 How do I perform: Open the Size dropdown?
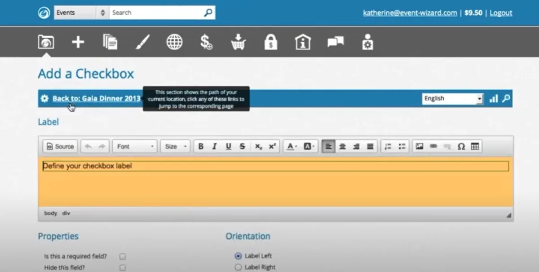pyautogui.click(x=175, y=146)
